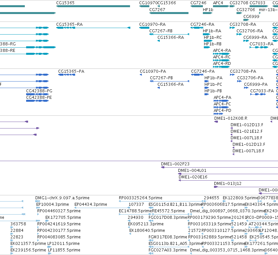Select the EK180640.5prime EST label
The width and height of the screenshot is (278, 255).
tap(147, 231)
